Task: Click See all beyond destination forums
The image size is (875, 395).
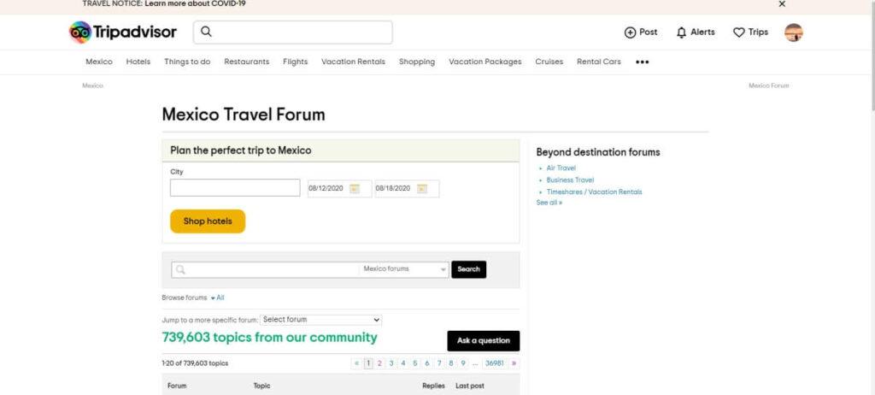Action: coord(549,203)
